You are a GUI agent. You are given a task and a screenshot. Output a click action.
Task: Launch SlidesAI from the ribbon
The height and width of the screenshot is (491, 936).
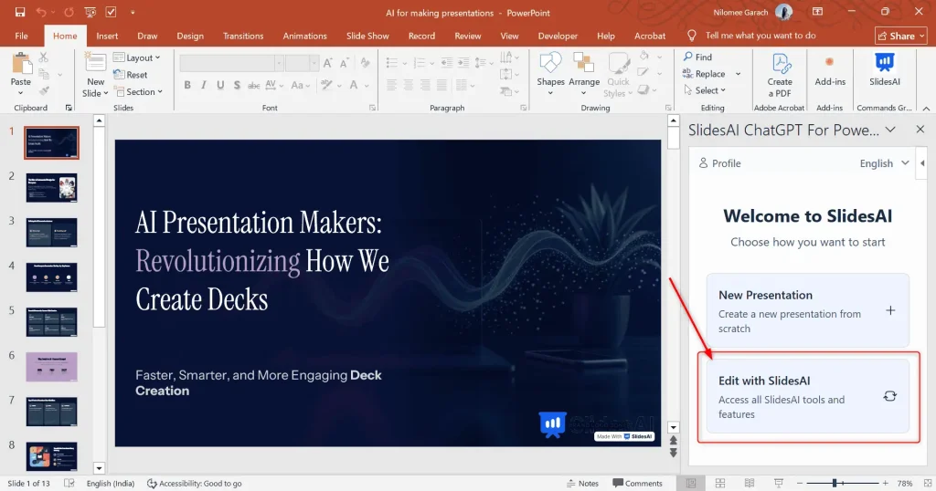click(x=885, y=69)
